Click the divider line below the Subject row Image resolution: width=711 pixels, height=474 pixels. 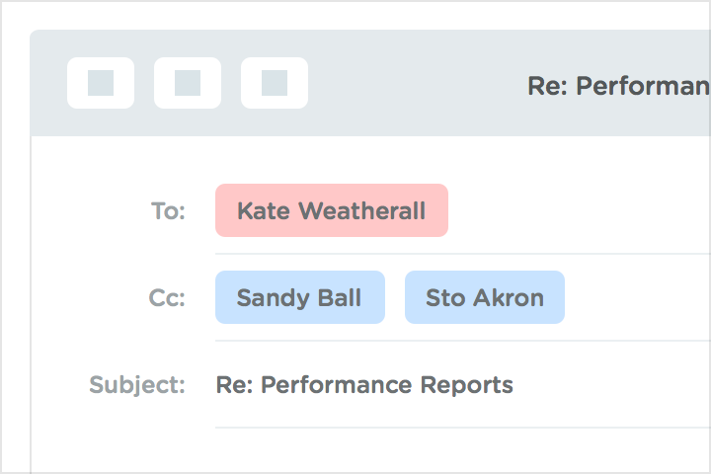462,428
